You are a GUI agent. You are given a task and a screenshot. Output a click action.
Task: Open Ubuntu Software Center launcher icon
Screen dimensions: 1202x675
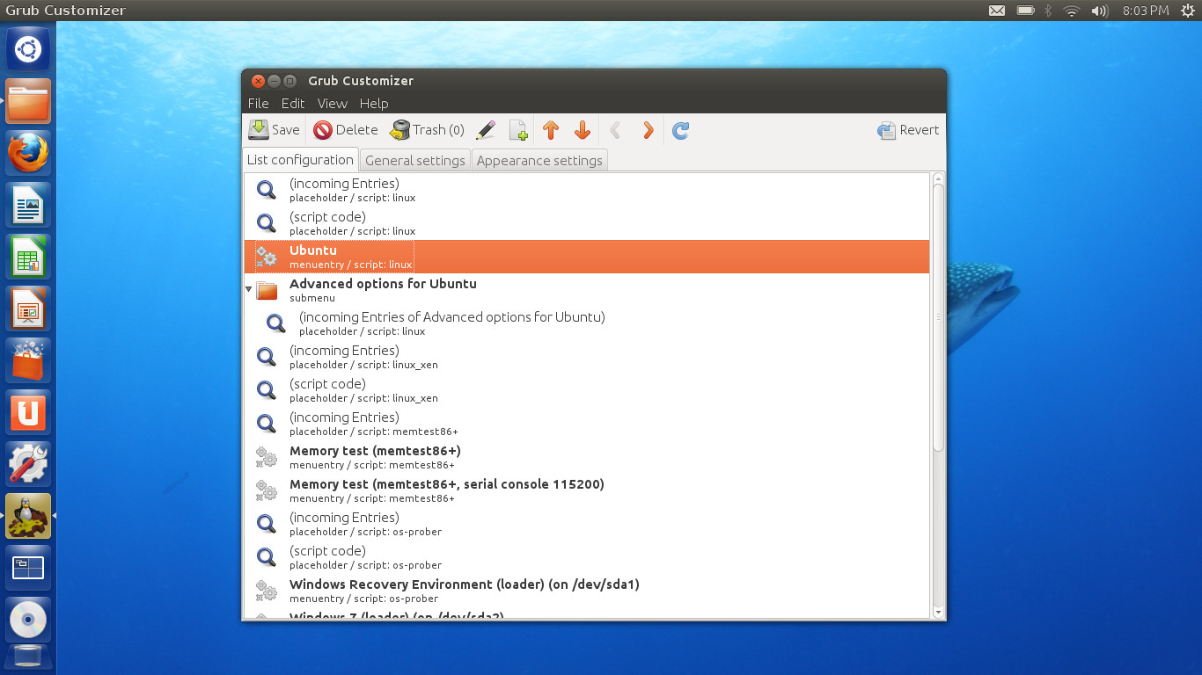point(28,361)
